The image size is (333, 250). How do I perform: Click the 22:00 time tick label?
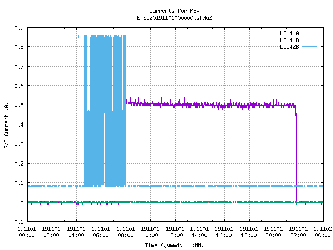[298, 235]
